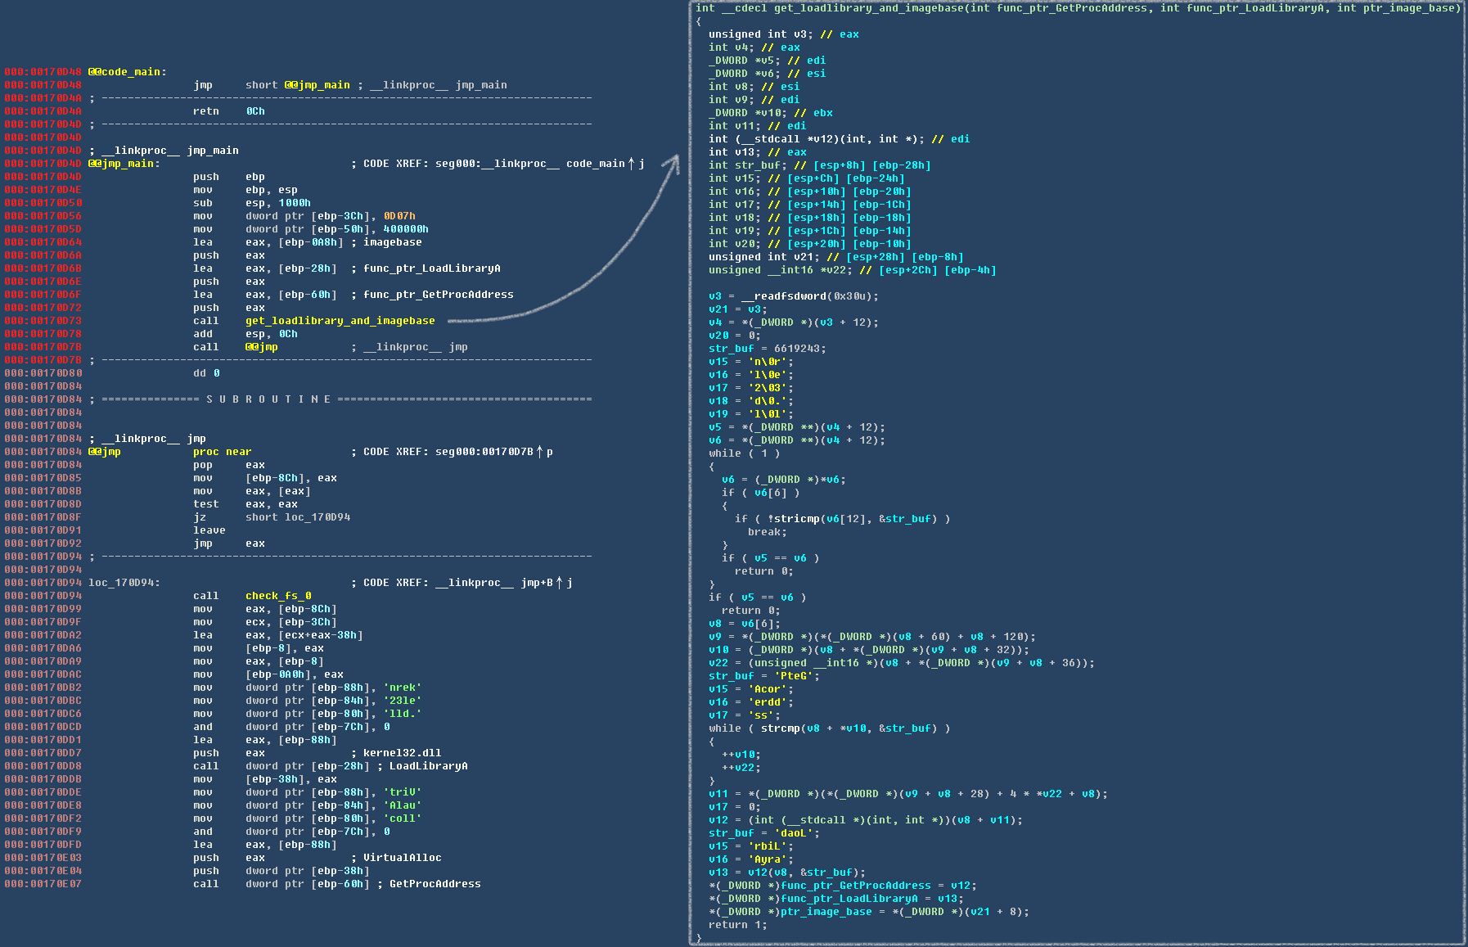Click the short loc_170D94 jz operand
1468x947 pixels.
[x=298, y=517]
